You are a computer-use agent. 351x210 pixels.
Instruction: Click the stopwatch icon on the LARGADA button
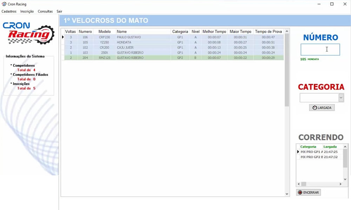tap(314, 108)
